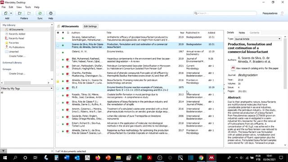Sort by the read/unread dot column header

tap(63, 32)
